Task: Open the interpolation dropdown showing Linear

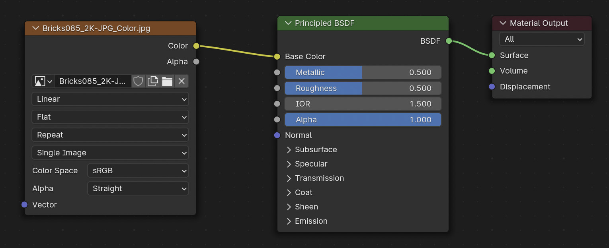Action: [x=110, y=99]
